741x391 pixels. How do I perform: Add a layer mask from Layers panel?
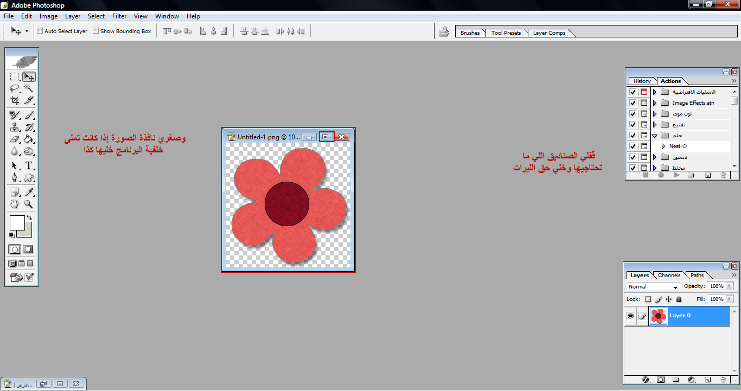tap(661, 380)
